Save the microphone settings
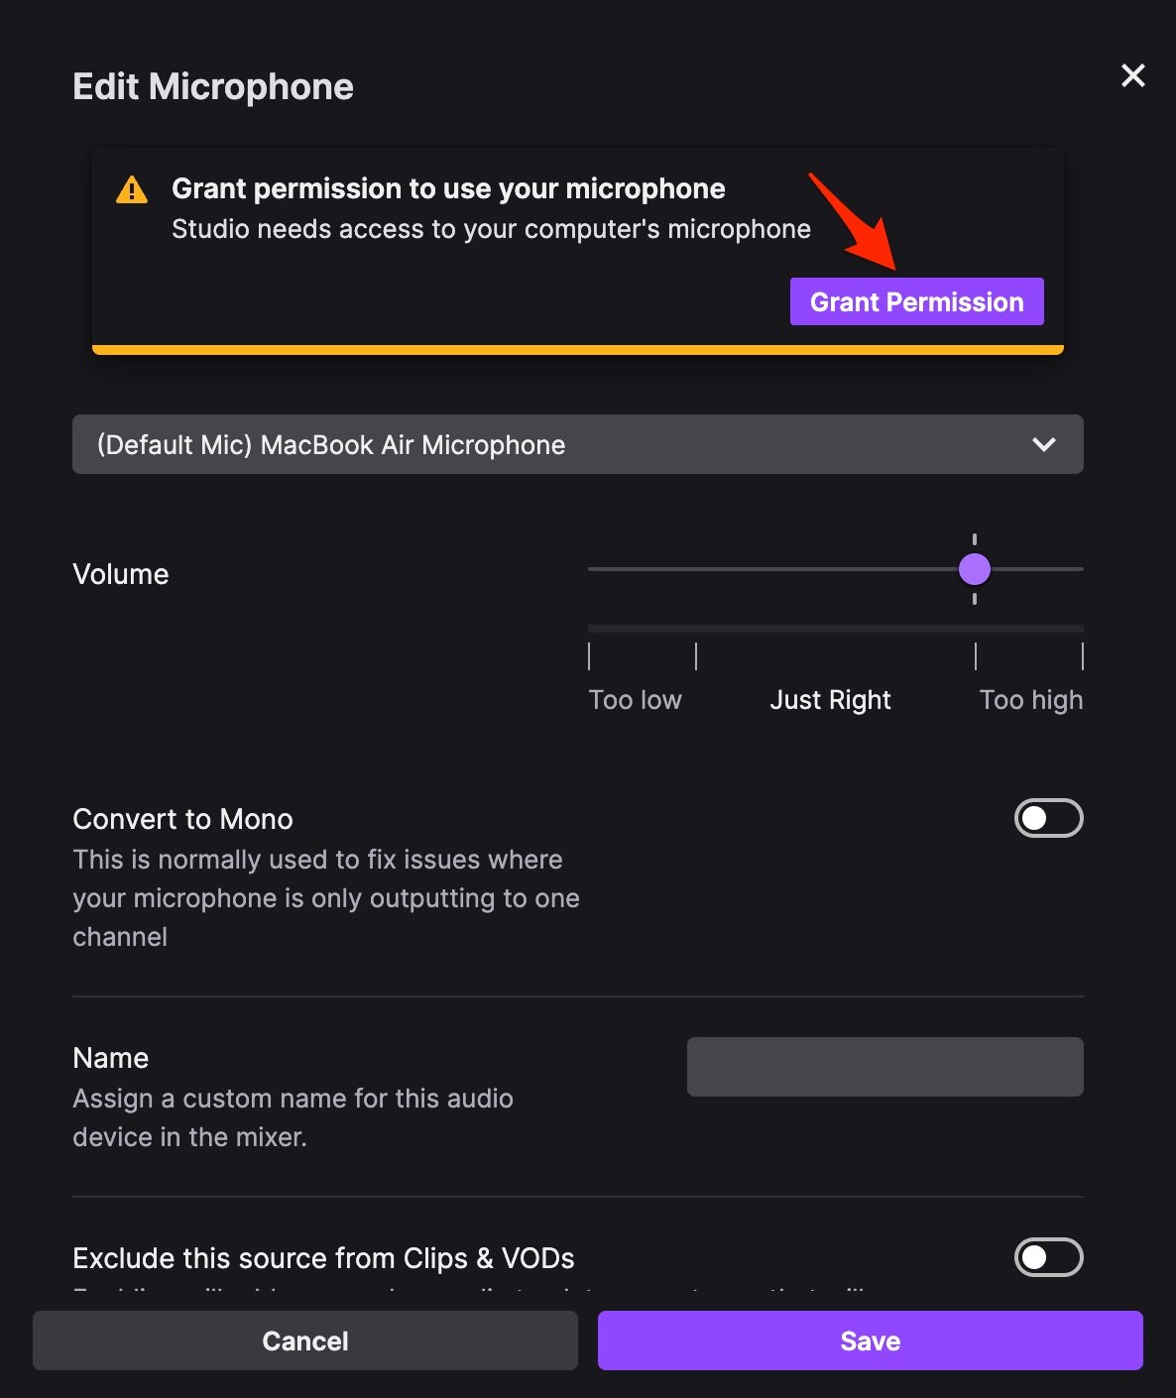 click(x=870, y=1340)
